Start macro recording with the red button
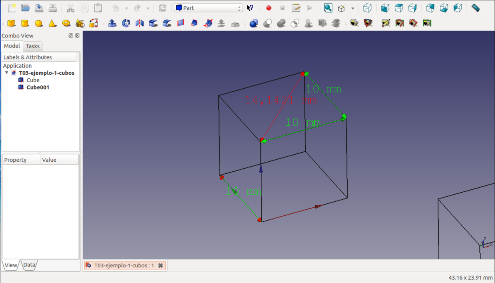The image size is (495, 283). point(269,8)
